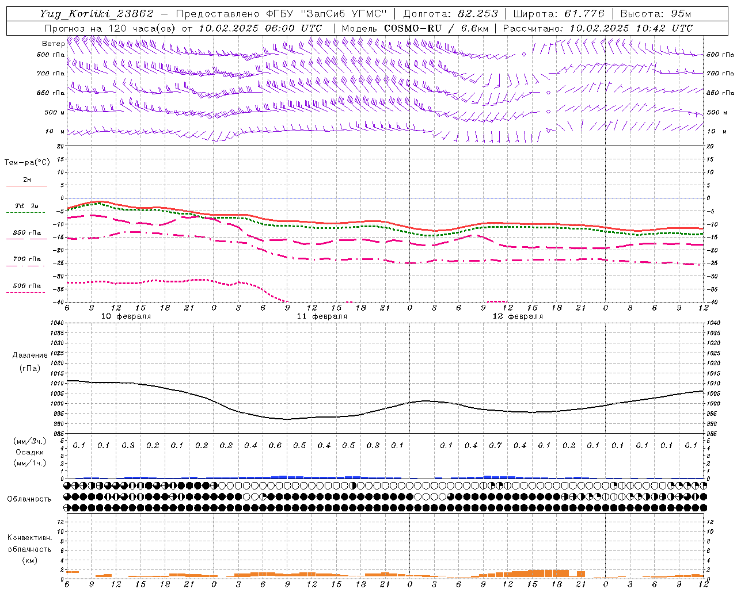Click the Тем-ра(°C) temperature label
The image size is (737, 589).
click(27, 162)
